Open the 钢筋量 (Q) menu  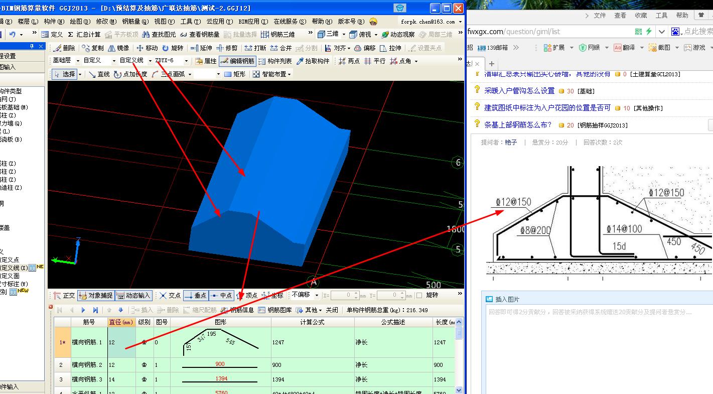[135, 22]
